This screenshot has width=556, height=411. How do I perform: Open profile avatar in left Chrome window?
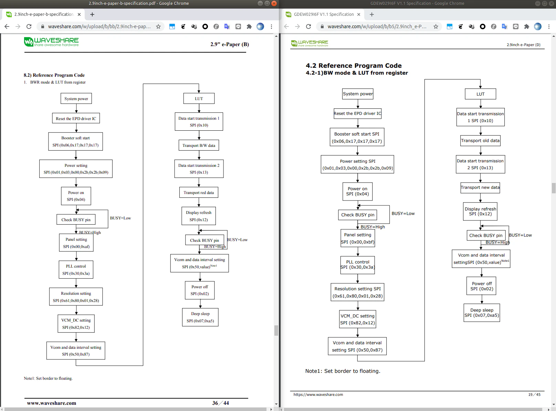click(x=260, y=26)
